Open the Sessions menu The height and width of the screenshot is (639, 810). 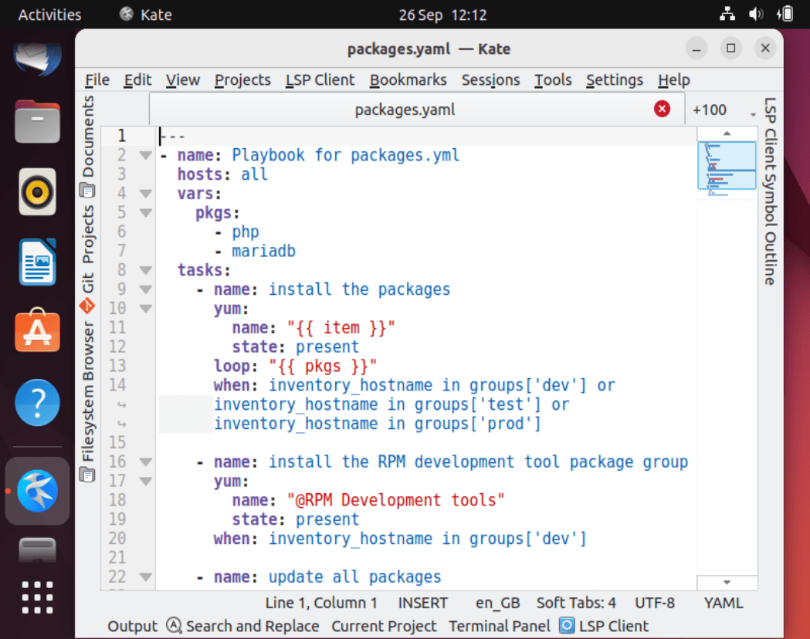click(492, 79)
